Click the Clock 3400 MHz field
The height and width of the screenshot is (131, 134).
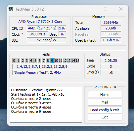click(37, 34)
